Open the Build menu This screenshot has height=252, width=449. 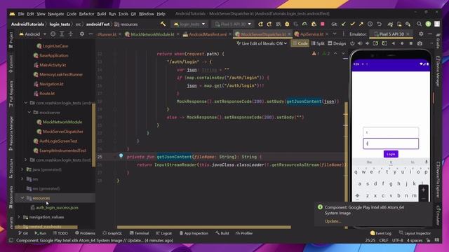(101, 14)
